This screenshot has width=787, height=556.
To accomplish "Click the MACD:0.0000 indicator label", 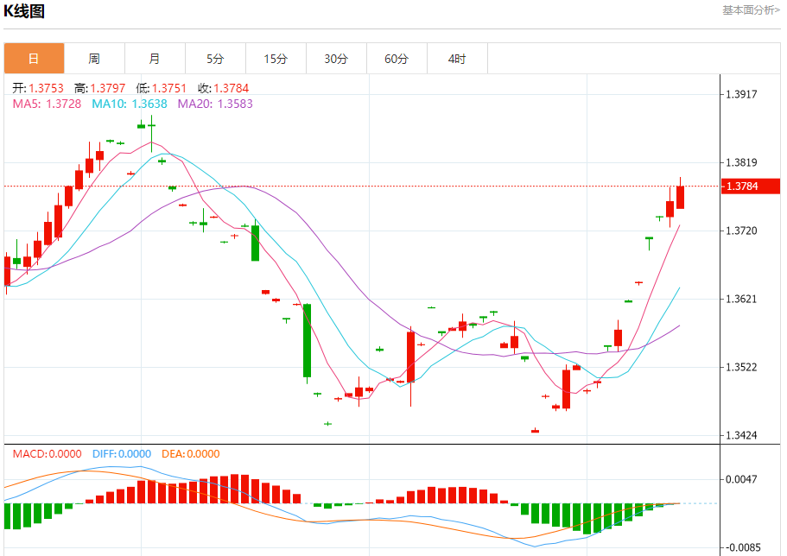I will (48, 454).
